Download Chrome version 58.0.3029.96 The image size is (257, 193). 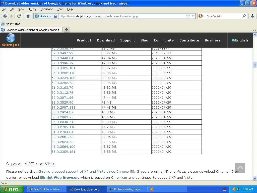[62, 103]
